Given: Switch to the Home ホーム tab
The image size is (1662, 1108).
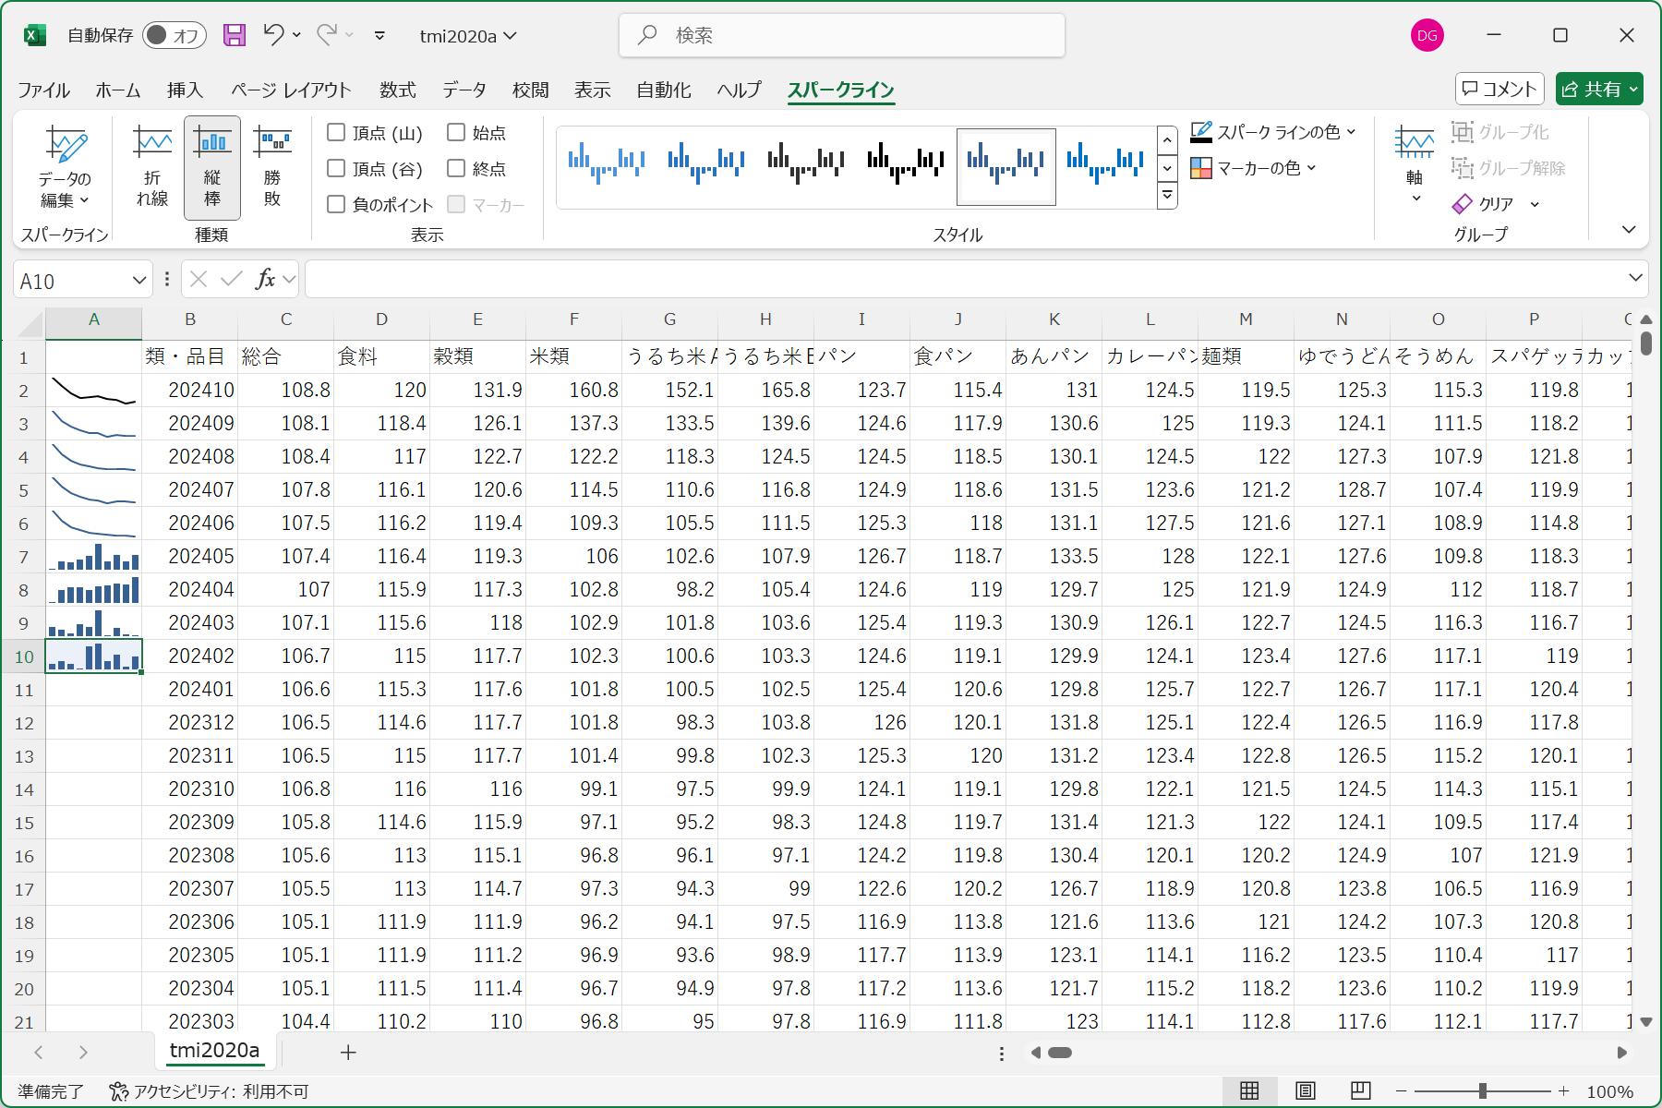Looking at the screenshot, I should (x=118, y=90).
